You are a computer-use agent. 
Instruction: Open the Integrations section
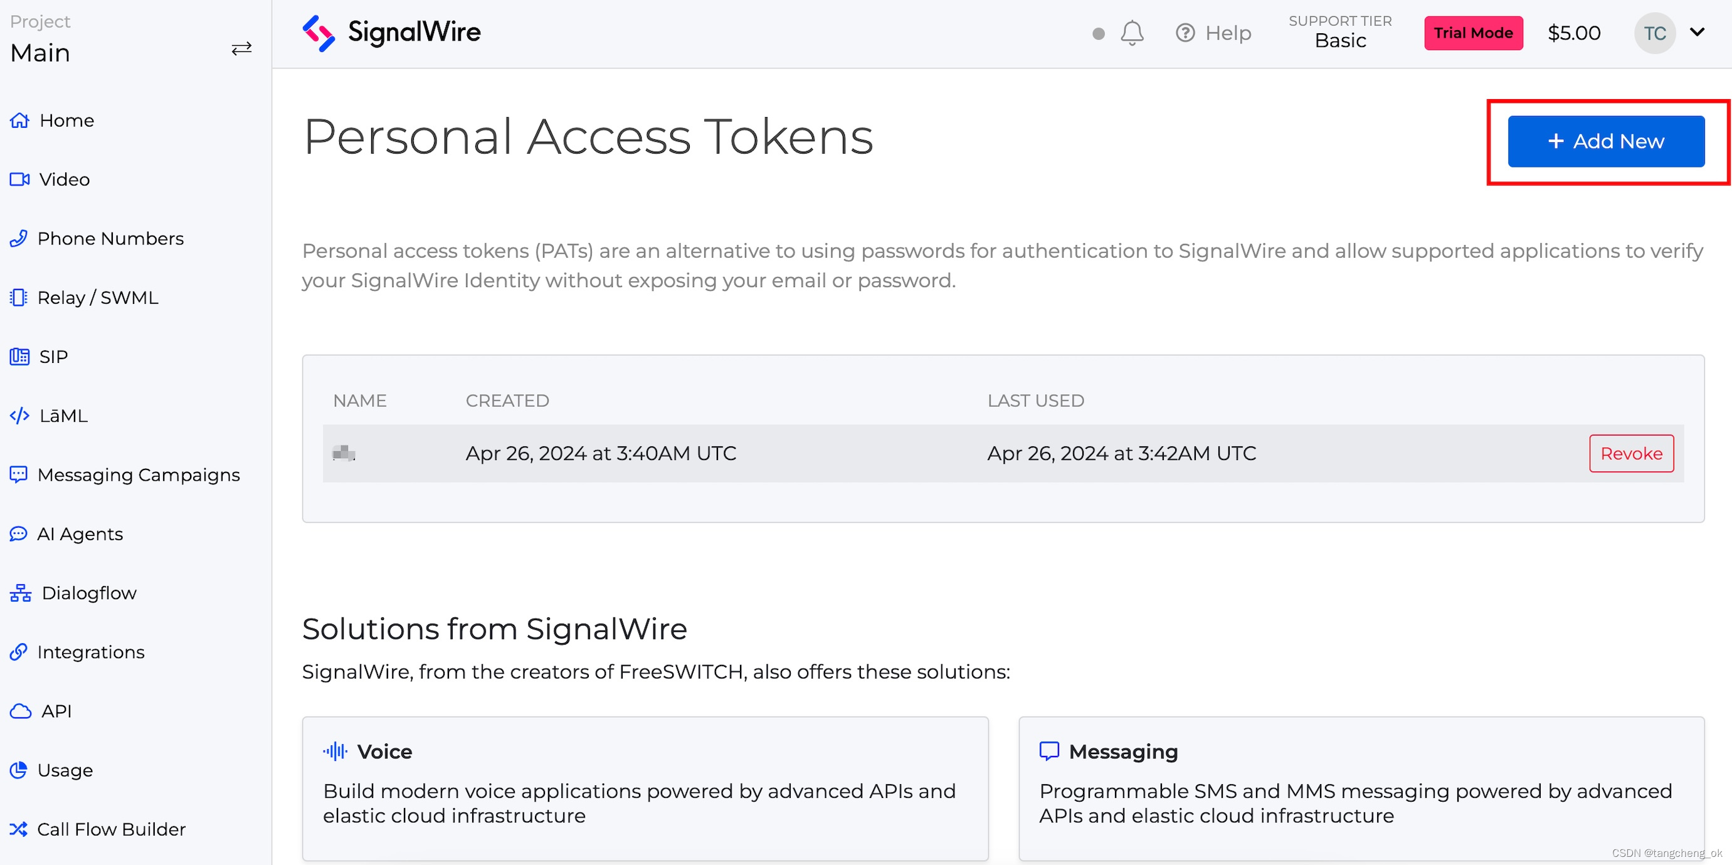[91, 651]
